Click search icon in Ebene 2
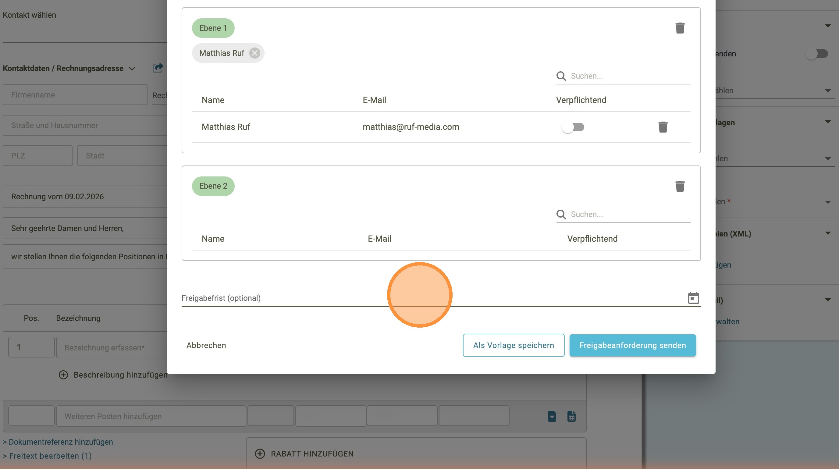The image size is (839, 469). click(x=561, y=214)
